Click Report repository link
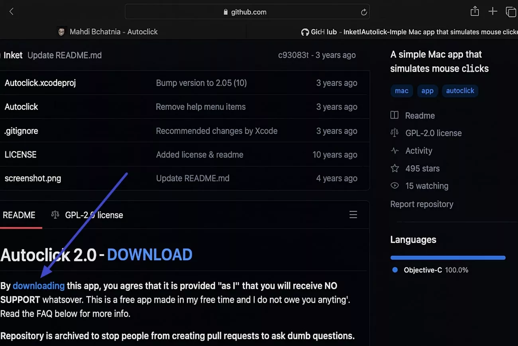Viewport: 518px width, 346px height. point(422,204)
